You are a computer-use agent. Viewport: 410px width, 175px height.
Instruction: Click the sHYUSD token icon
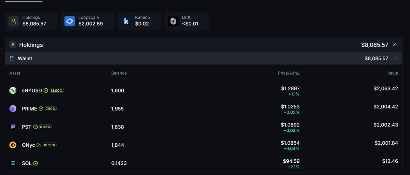[13, 90]
